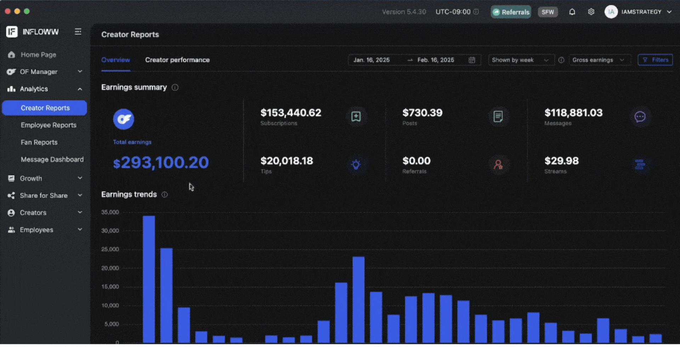Open settings via the gear icon

[591, 12]
